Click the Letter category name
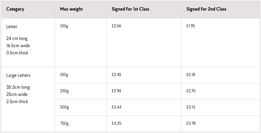 12,27
